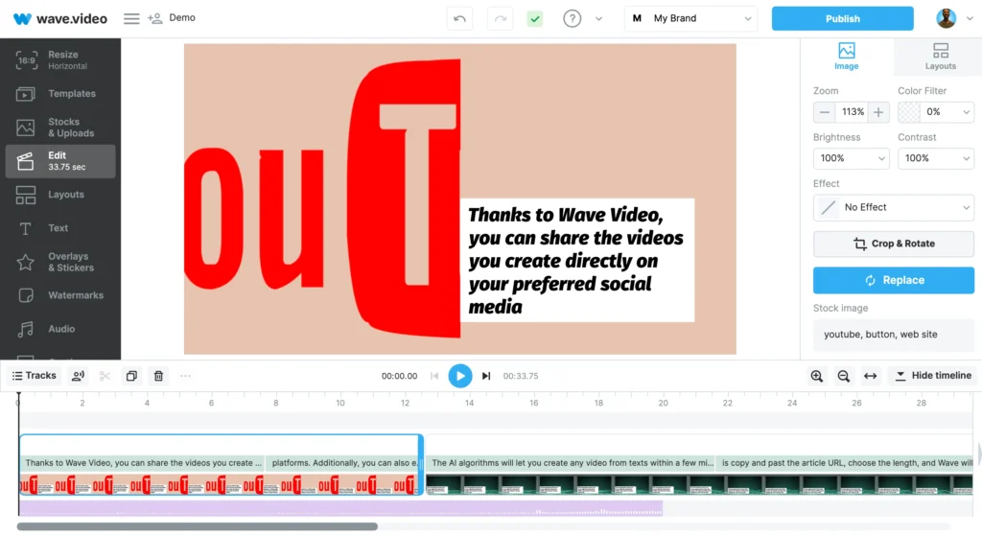The height and width of the screenshot is (536, 982).
Task: Select the 'Thanks to Wave Video' text clip
Action: 144,463
